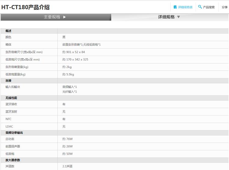Screen dimensions: 229x170
Task: Select the 音频输入*1 value
Action: (70, 87)
